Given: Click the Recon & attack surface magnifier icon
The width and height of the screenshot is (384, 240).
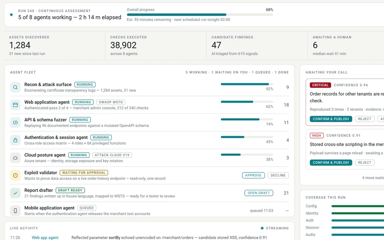Looking at the screenshot, I should (x=15, y=87).
